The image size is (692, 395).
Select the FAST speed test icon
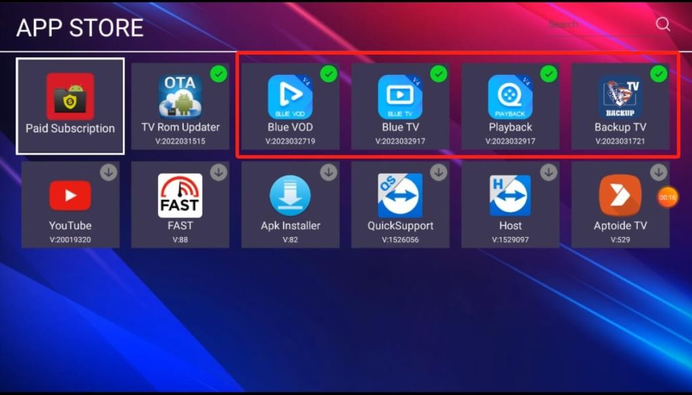click(x=180, y=195)
